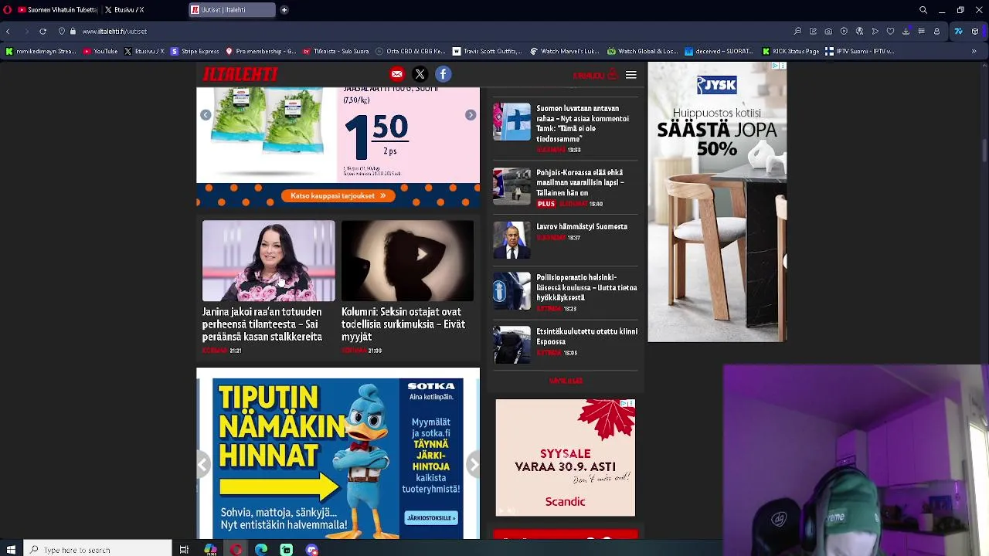Open a new tab with plus button
989x556 pixels.
[x=284, y=10]
